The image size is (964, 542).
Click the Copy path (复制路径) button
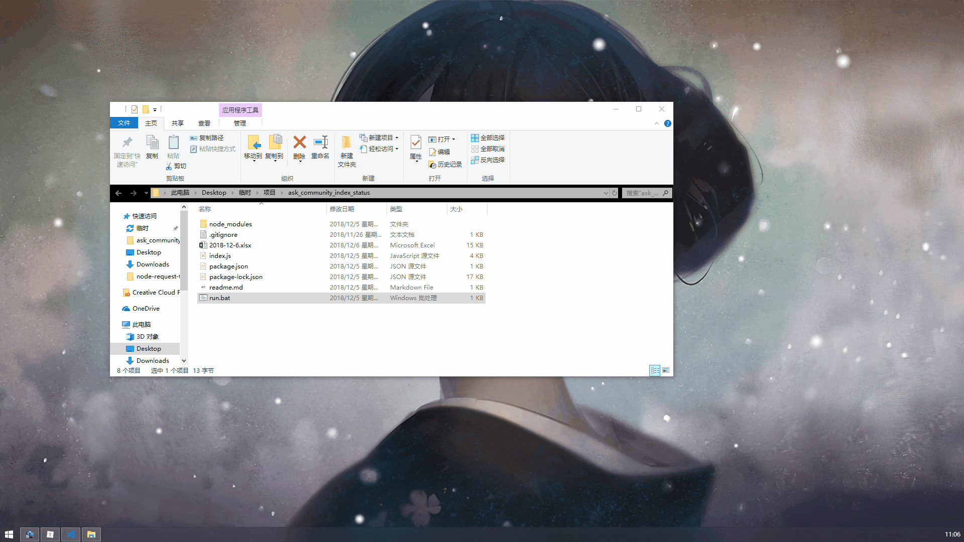(207, 138)
